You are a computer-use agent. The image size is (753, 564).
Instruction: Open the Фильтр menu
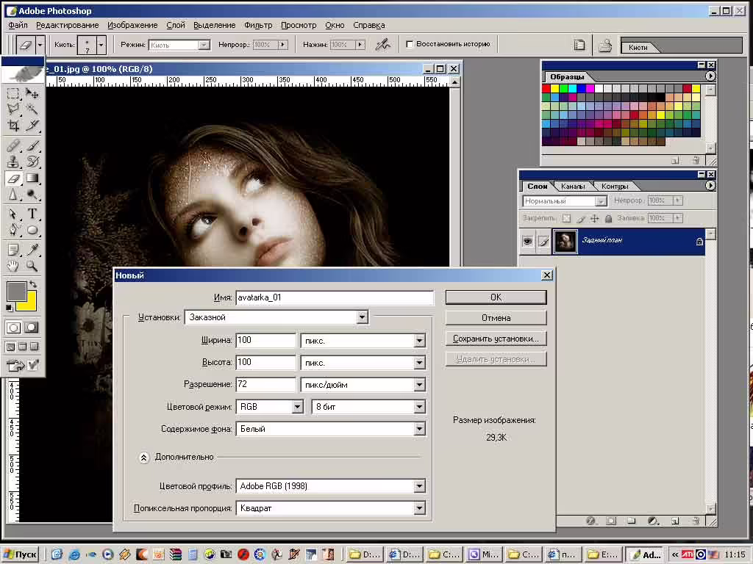(x=258, y=25)
